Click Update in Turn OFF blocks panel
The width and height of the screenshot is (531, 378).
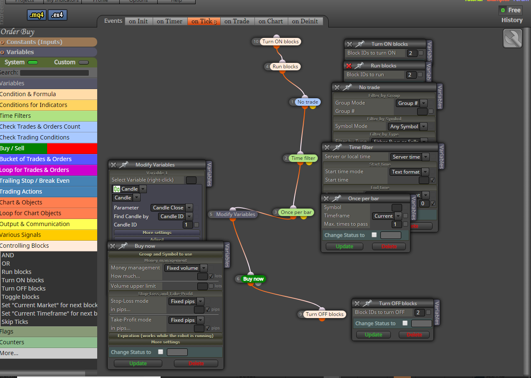pyautogui.click(x=373, y=334)
